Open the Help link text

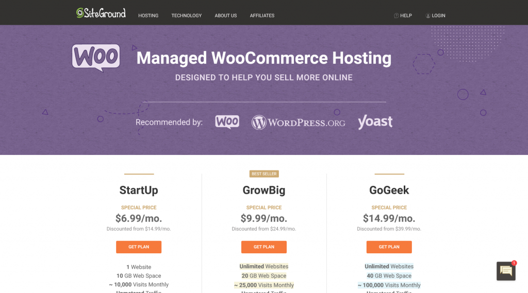[406, 15]
